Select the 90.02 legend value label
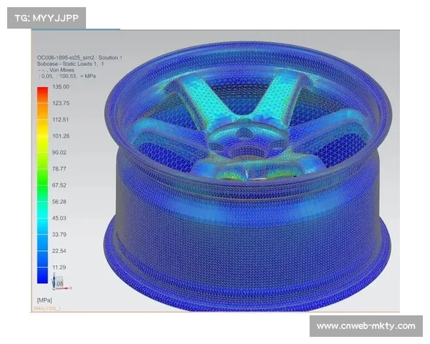 tap(59, 152)
